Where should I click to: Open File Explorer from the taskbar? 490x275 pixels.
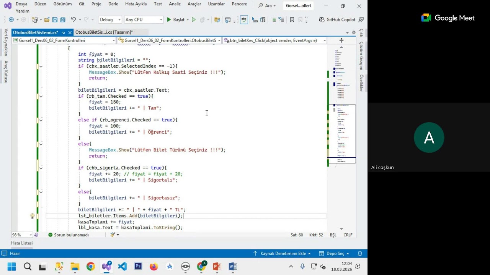click(75, 266)
